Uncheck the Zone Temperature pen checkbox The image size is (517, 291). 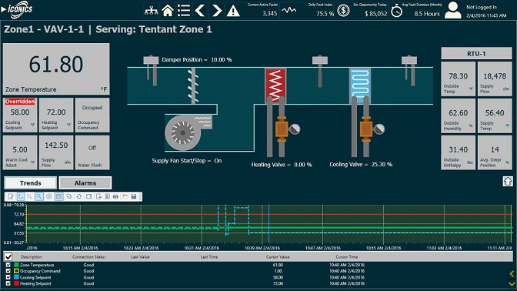point(8,265)
